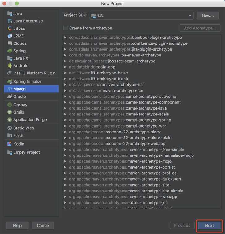Select net.databinder:data-app row text
This screenshot has height=234, width=225.
click(x=92, y=67)
